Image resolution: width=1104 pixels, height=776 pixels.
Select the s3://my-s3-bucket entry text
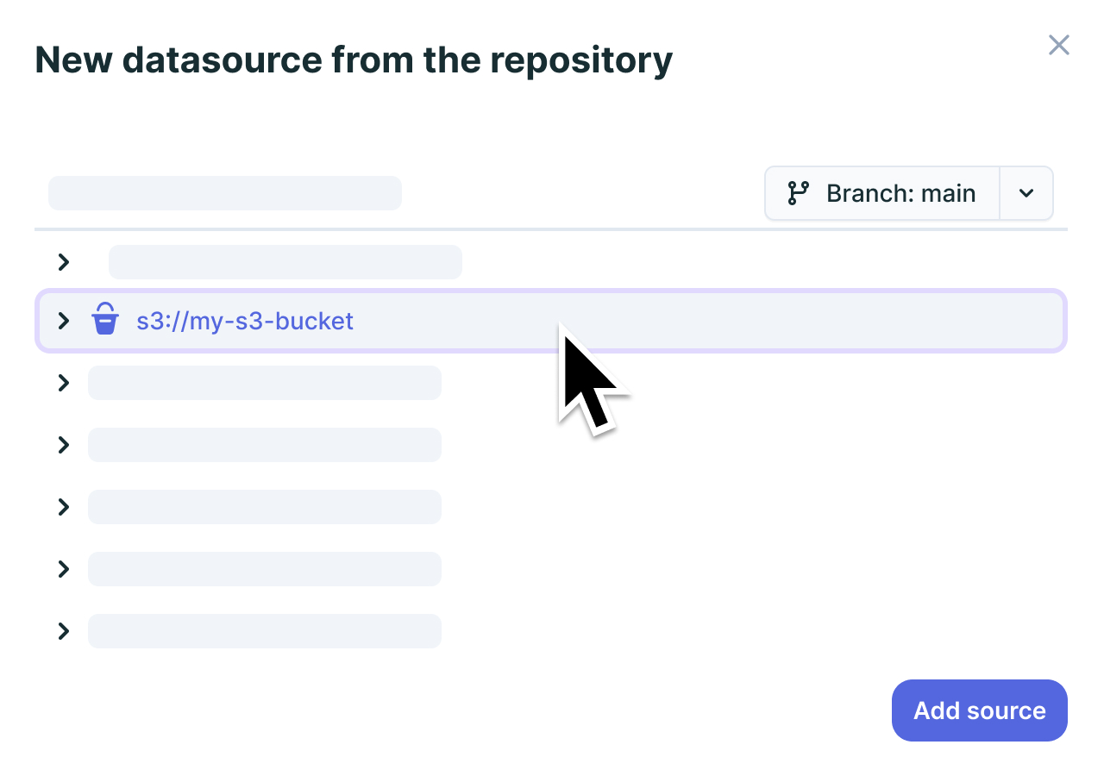click(245, 321)
